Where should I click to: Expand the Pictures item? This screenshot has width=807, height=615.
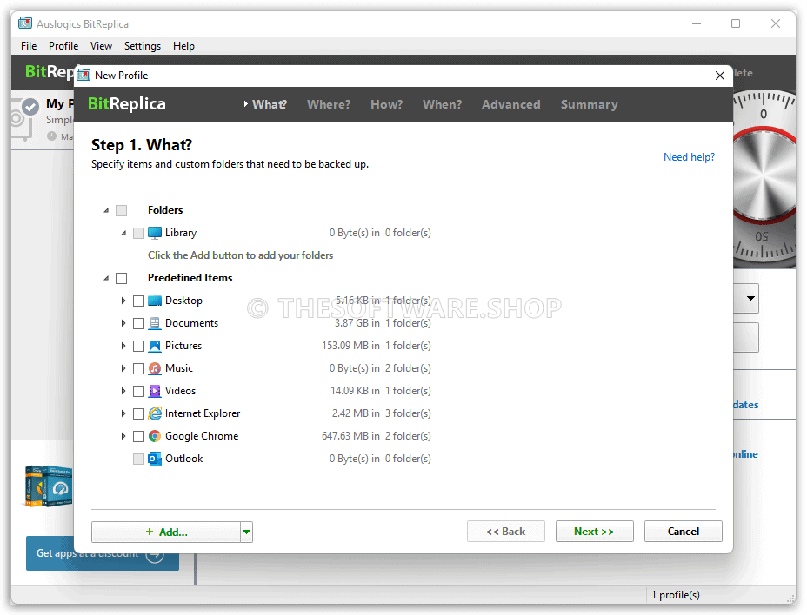[123, 346]
